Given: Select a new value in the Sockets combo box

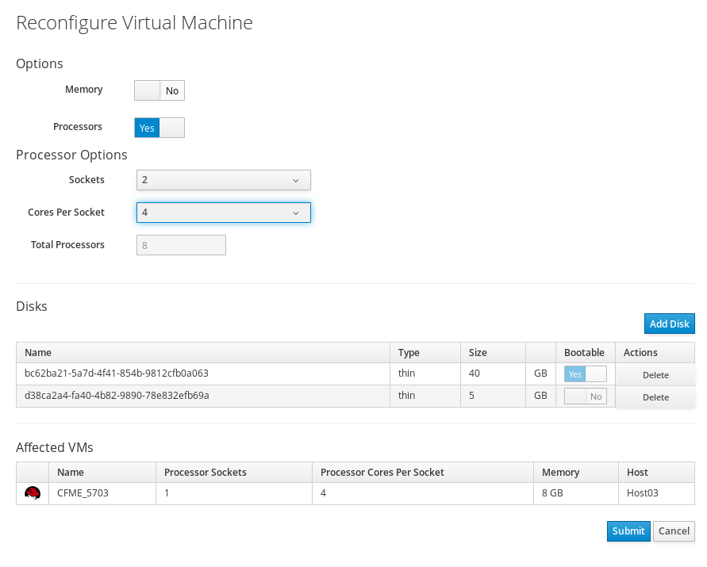Looking at the screenshot, I should (x=223, y=180).
